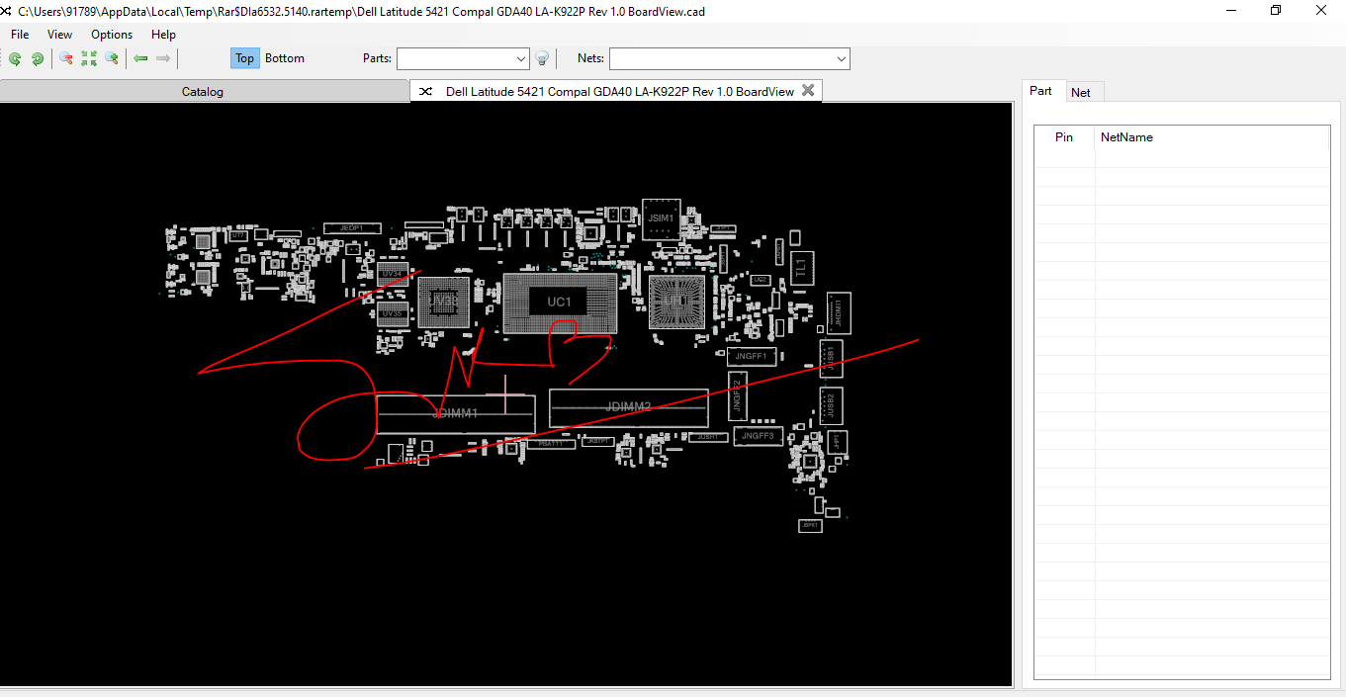Image resolution: width=1346 pixels, height=697 pixels.
Task: Select the JUSH1 connector
Action: tap(706, 436)
